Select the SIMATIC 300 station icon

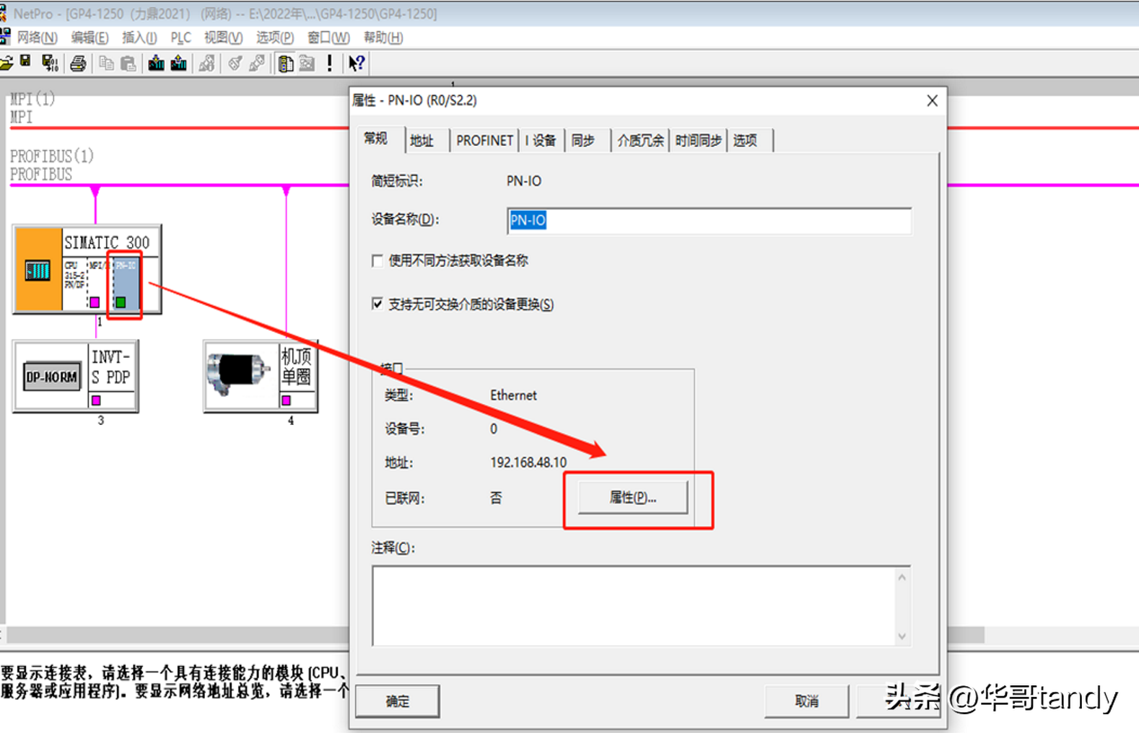pyautogui.click(x=38, y=270)
